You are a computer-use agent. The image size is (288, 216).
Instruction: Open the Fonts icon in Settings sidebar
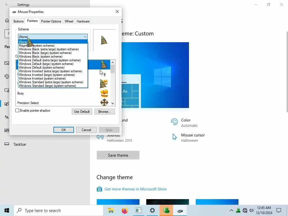coord(7,117)
